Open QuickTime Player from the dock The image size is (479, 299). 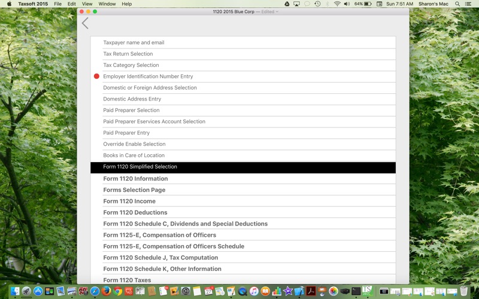242,291
